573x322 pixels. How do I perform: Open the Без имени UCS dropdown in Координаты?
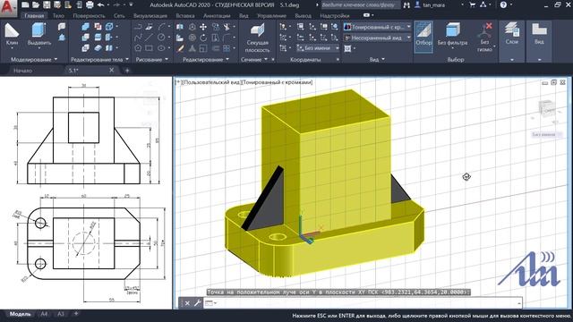[x=318, y=47]
